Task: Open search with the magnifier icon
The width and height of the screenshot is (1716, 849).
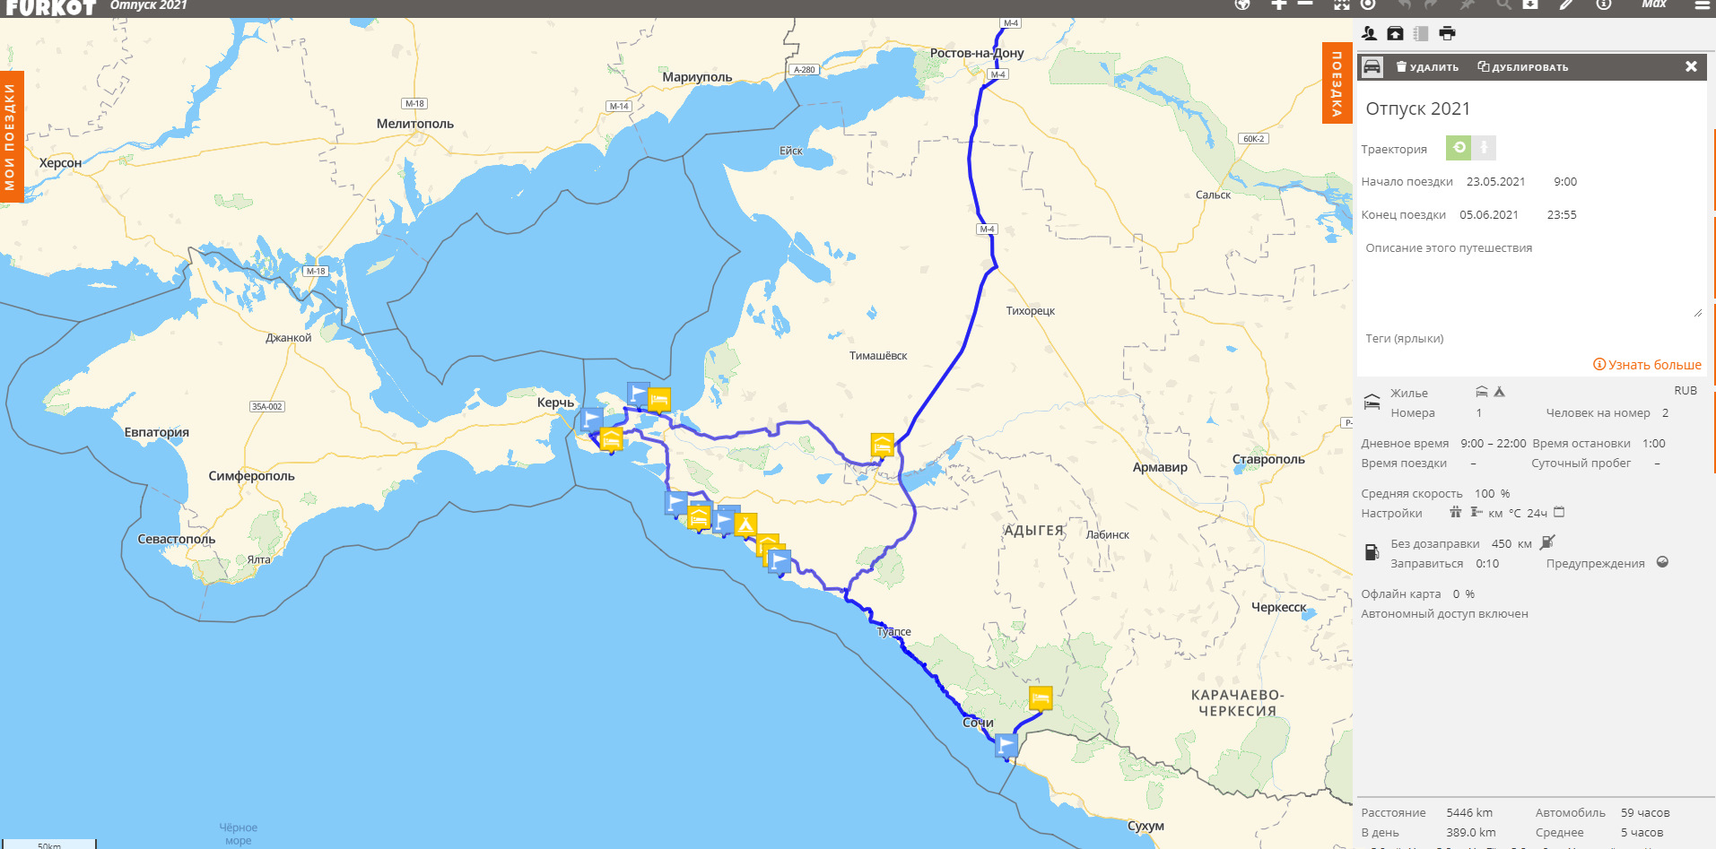Action: click(x=1503, y=4)
